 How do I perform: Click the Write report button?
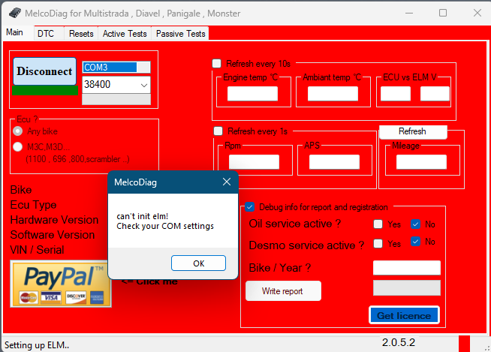(x=283, y=291)
